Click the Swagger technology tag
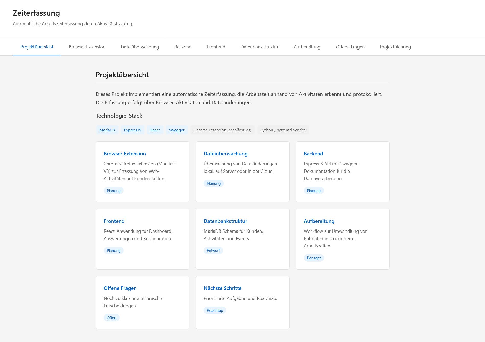 (177, 130)
